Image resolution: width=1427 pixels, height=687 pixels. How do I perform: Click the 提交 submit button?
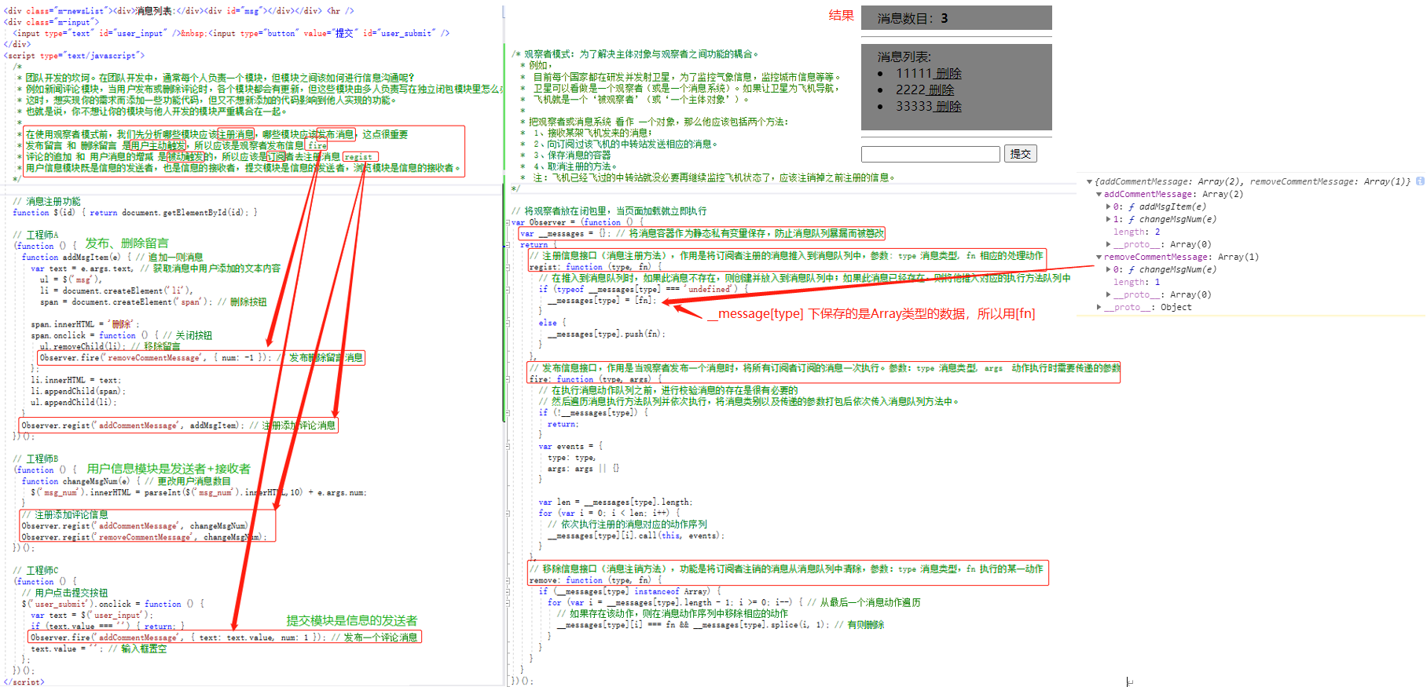1020,154
